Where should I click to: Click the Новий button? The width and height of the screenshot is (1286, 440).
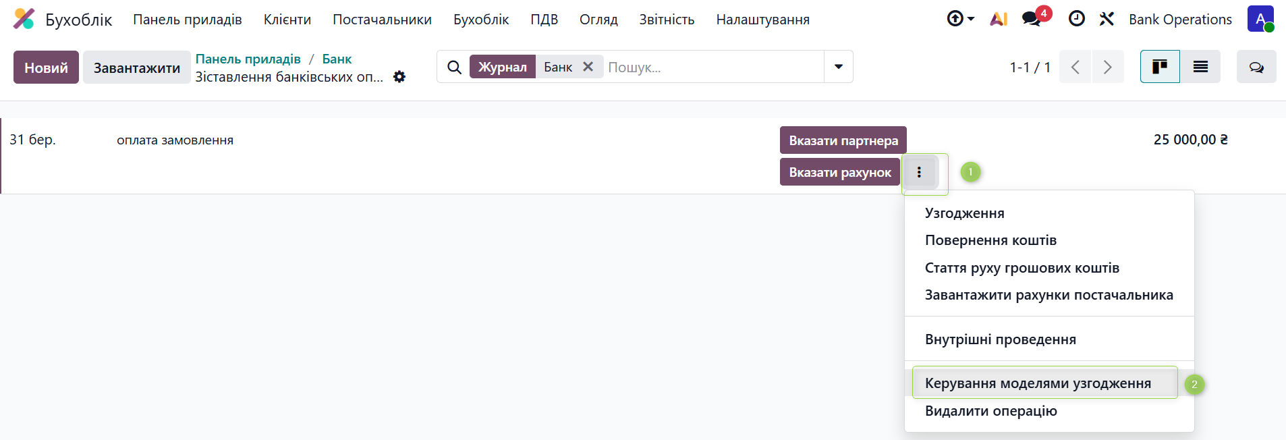coord(46,67)
